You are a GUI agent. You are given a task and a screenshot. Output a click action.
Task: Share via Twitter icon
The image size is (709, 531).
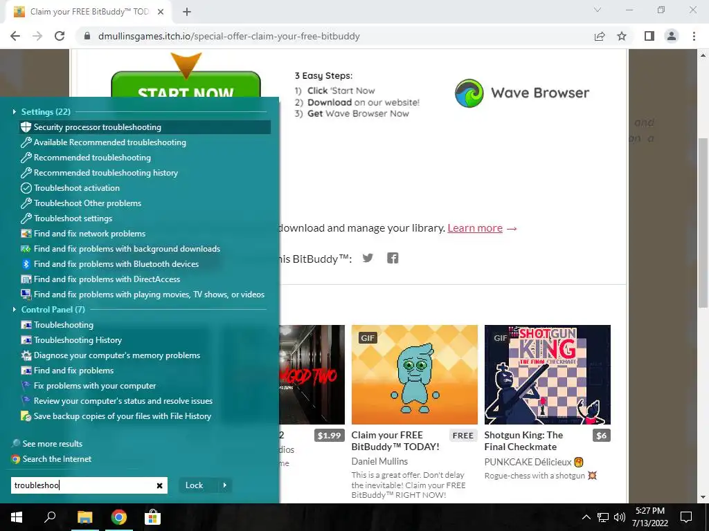click(368, 258)
